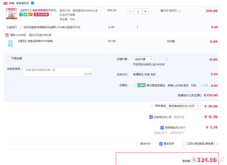Check the 开具发票 invoice checkbox
Image resolution: width=227 pixels, height=165 pixels.
(x=9, y=58)
